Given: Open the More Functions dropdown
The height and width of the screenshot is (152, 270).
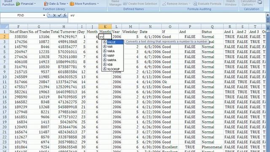Looking at the screenshot, I should [x=84, y=4].
